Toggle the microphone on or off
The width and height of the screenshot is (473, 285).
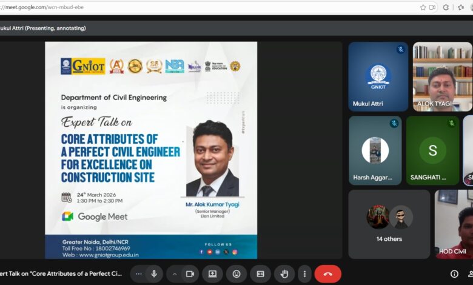pos(154,273)
